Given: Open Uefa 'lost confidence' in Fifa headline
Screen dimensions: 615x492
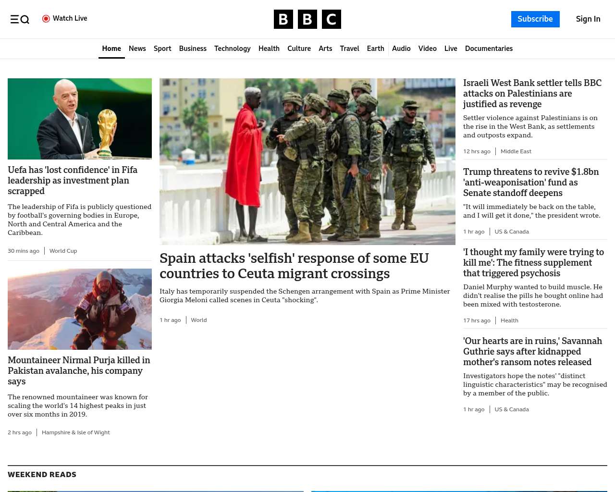Looking at the screenshot, I should point(73,180).
